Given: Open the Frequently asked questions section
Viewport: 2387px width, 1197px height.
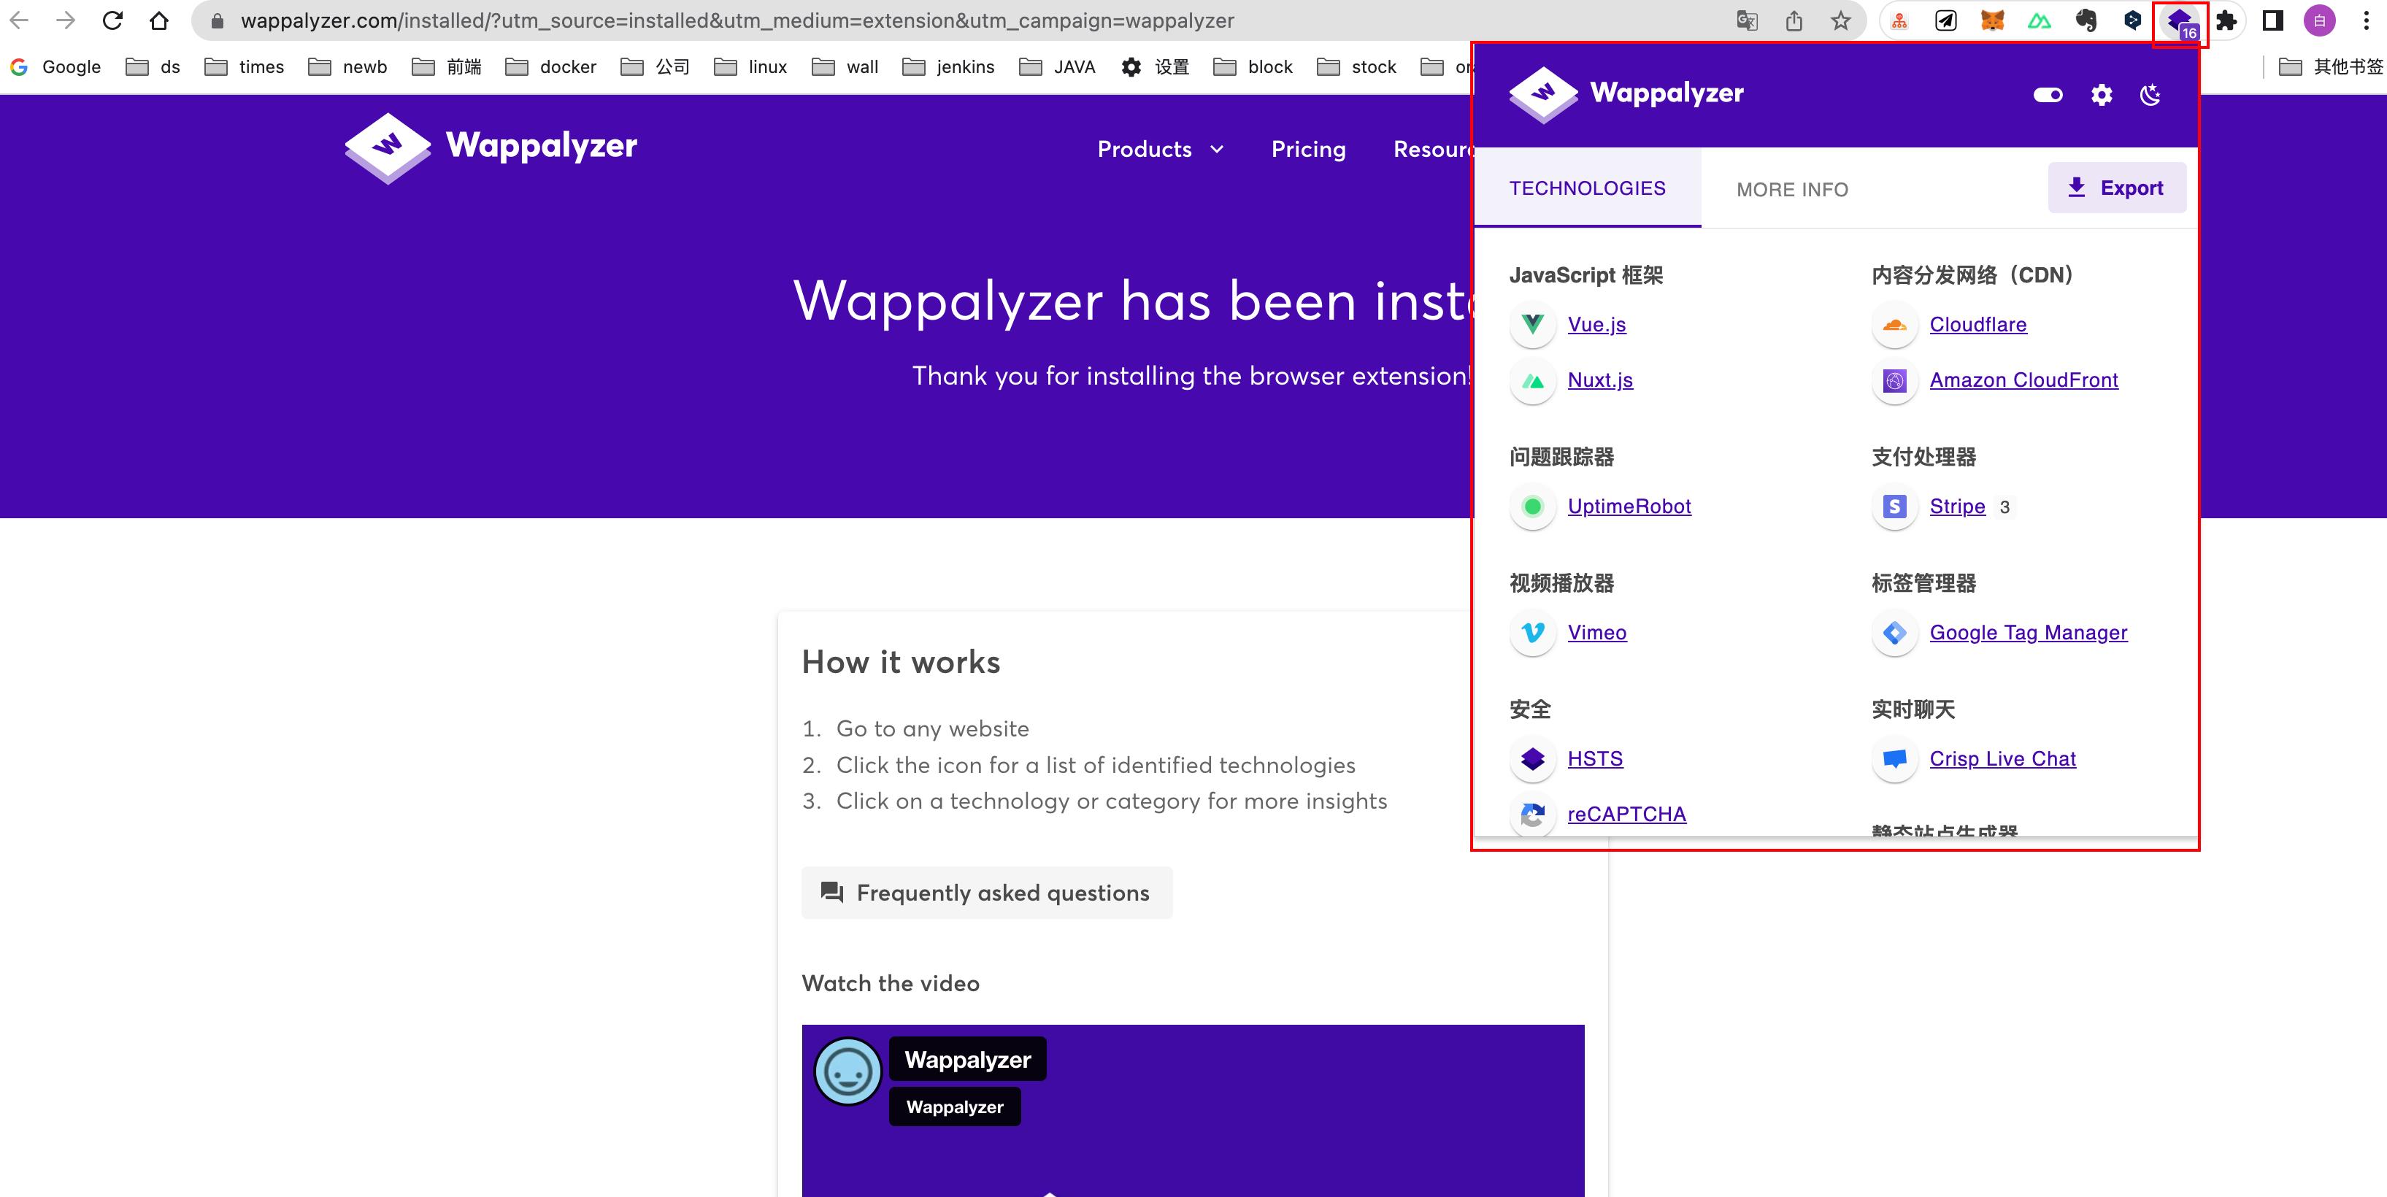Looking at the screenshot, I should click(x=986, y=892).
